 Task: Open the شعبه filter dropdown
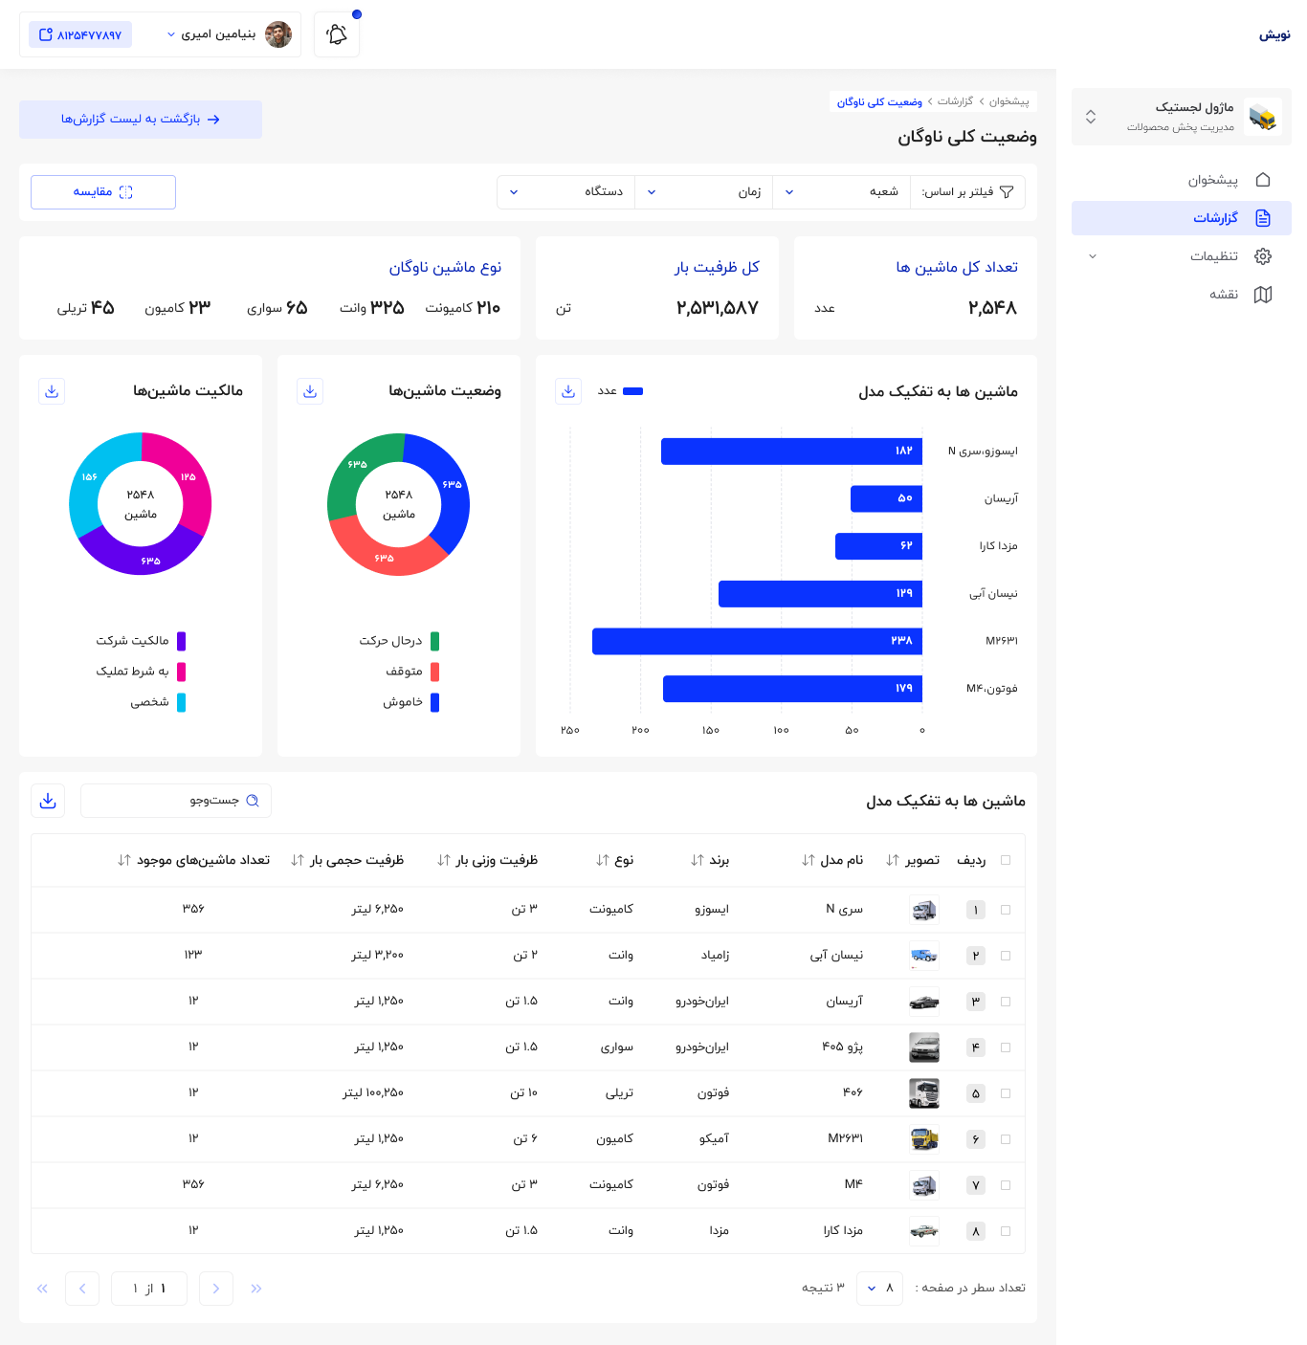tap(841, 192)
